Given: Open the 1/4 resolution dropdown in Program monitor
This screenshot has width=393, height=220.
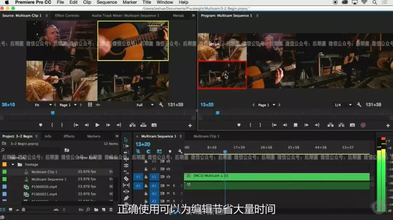Looking at the screenshot, I should tap(343, 105).
